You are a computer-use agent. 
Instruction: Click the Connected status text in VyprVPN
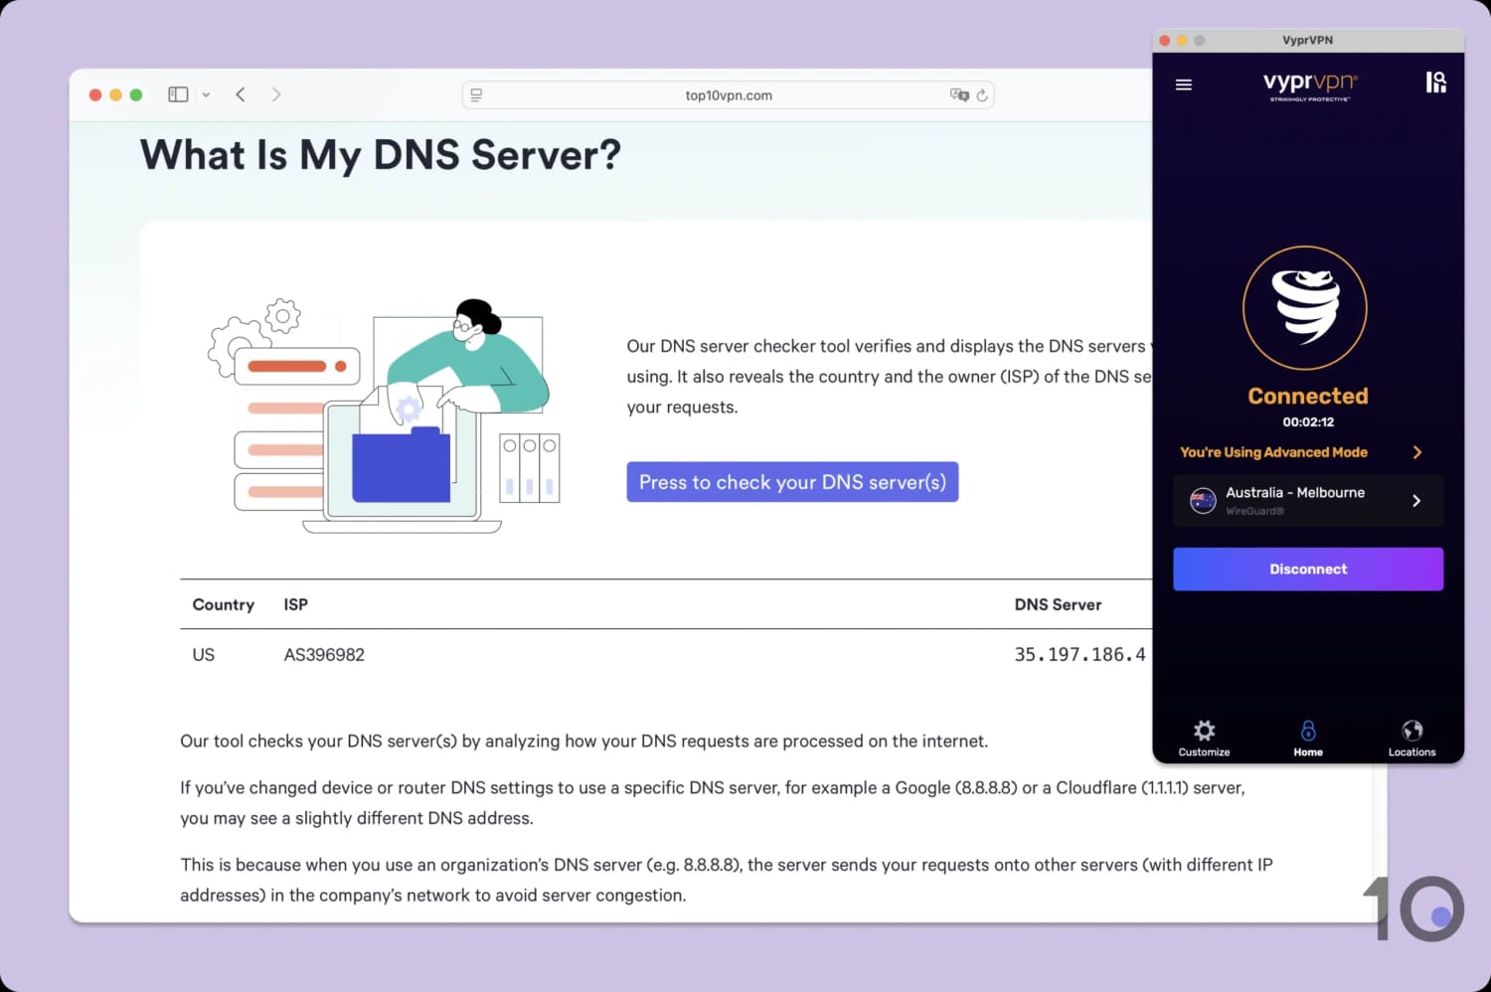(x=1308, y=396)
